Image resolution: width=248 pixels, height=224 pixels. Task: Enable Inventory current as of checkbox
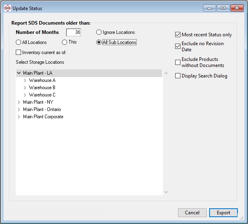[x=19, y=52]
